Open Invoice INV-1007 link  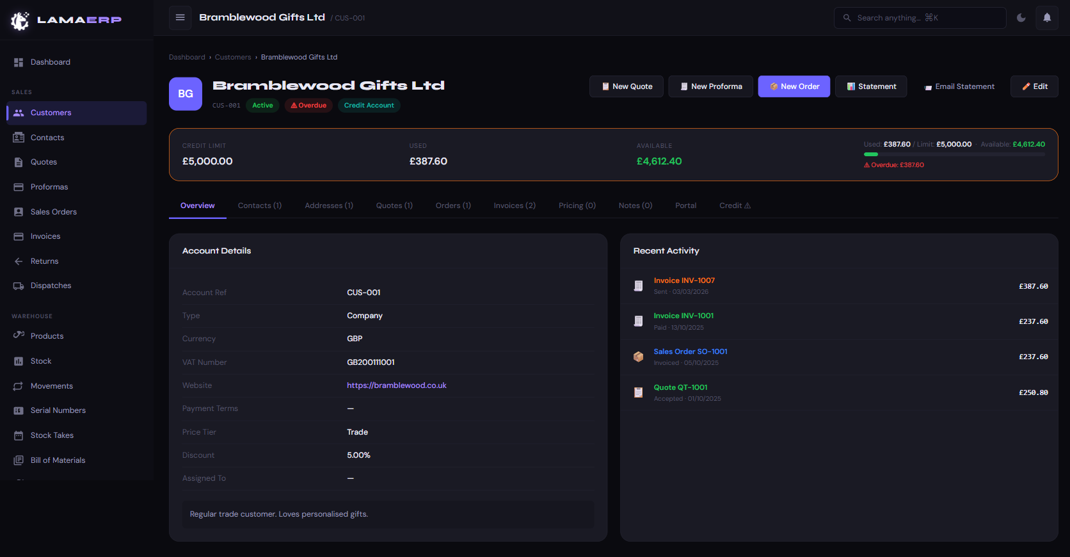point(684,280)
